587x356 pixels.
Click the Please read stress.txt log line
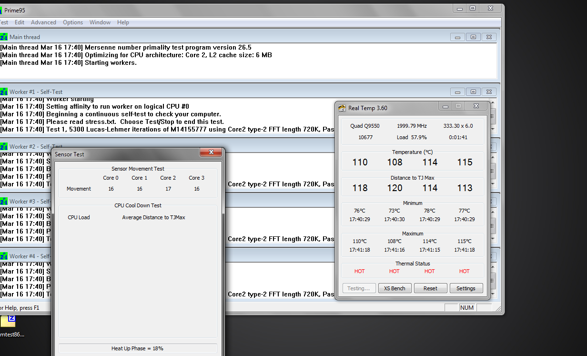112,122
